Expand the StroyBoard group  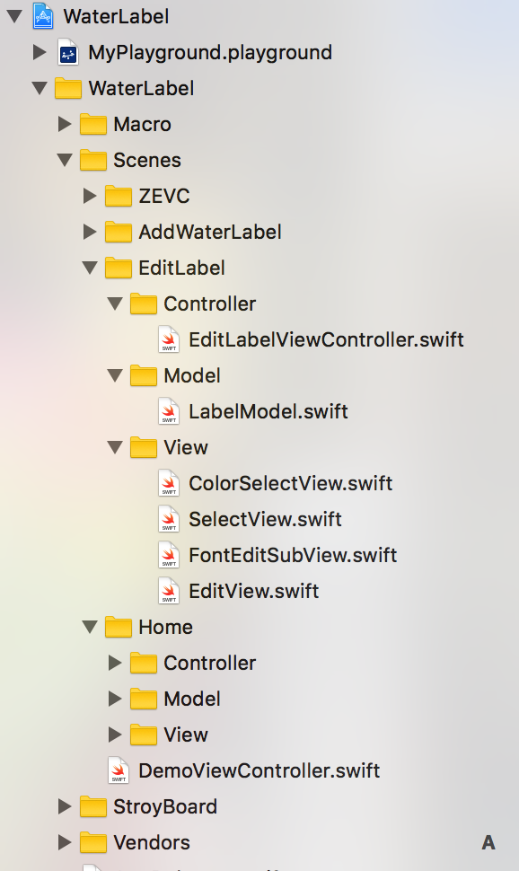tap(65, 806)
